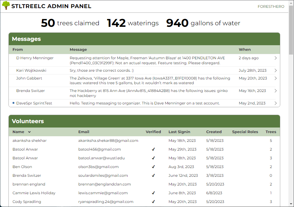Toggle verified checkmark for Cammie Lewis Holiday
294x207 pixels.
153,193
